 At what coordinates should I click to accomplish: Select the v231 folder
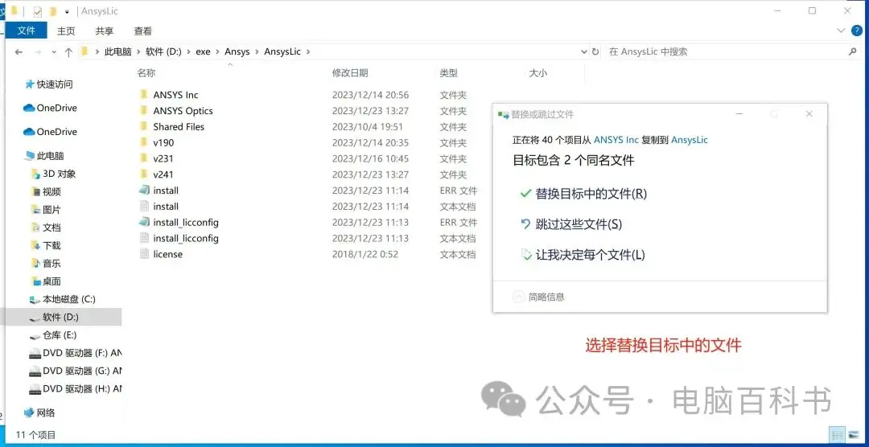pos(163,158)
